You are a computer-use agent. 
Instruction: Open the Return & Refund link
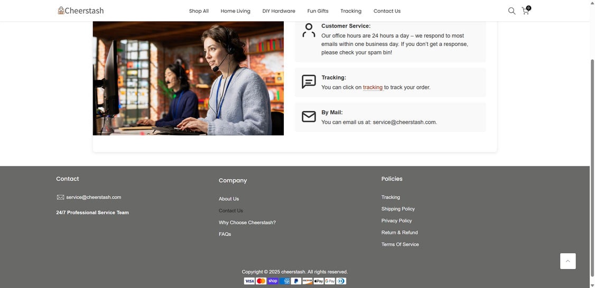(x=399, y=232)
